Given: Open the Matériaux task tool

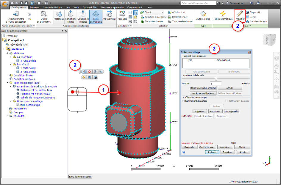Looking at the screenshot, I should [x=59, y=17].
